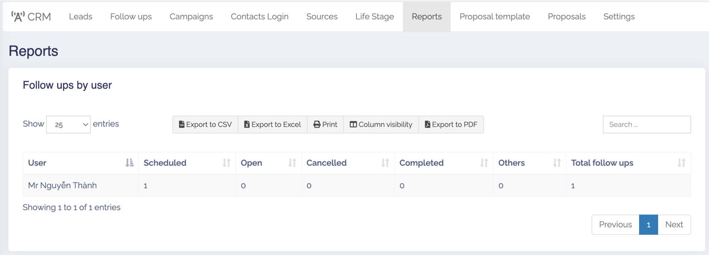Viewport: 709px width, 257px height.
Task: Open the Column visibility menu
Action: click(x=381, y=125)
